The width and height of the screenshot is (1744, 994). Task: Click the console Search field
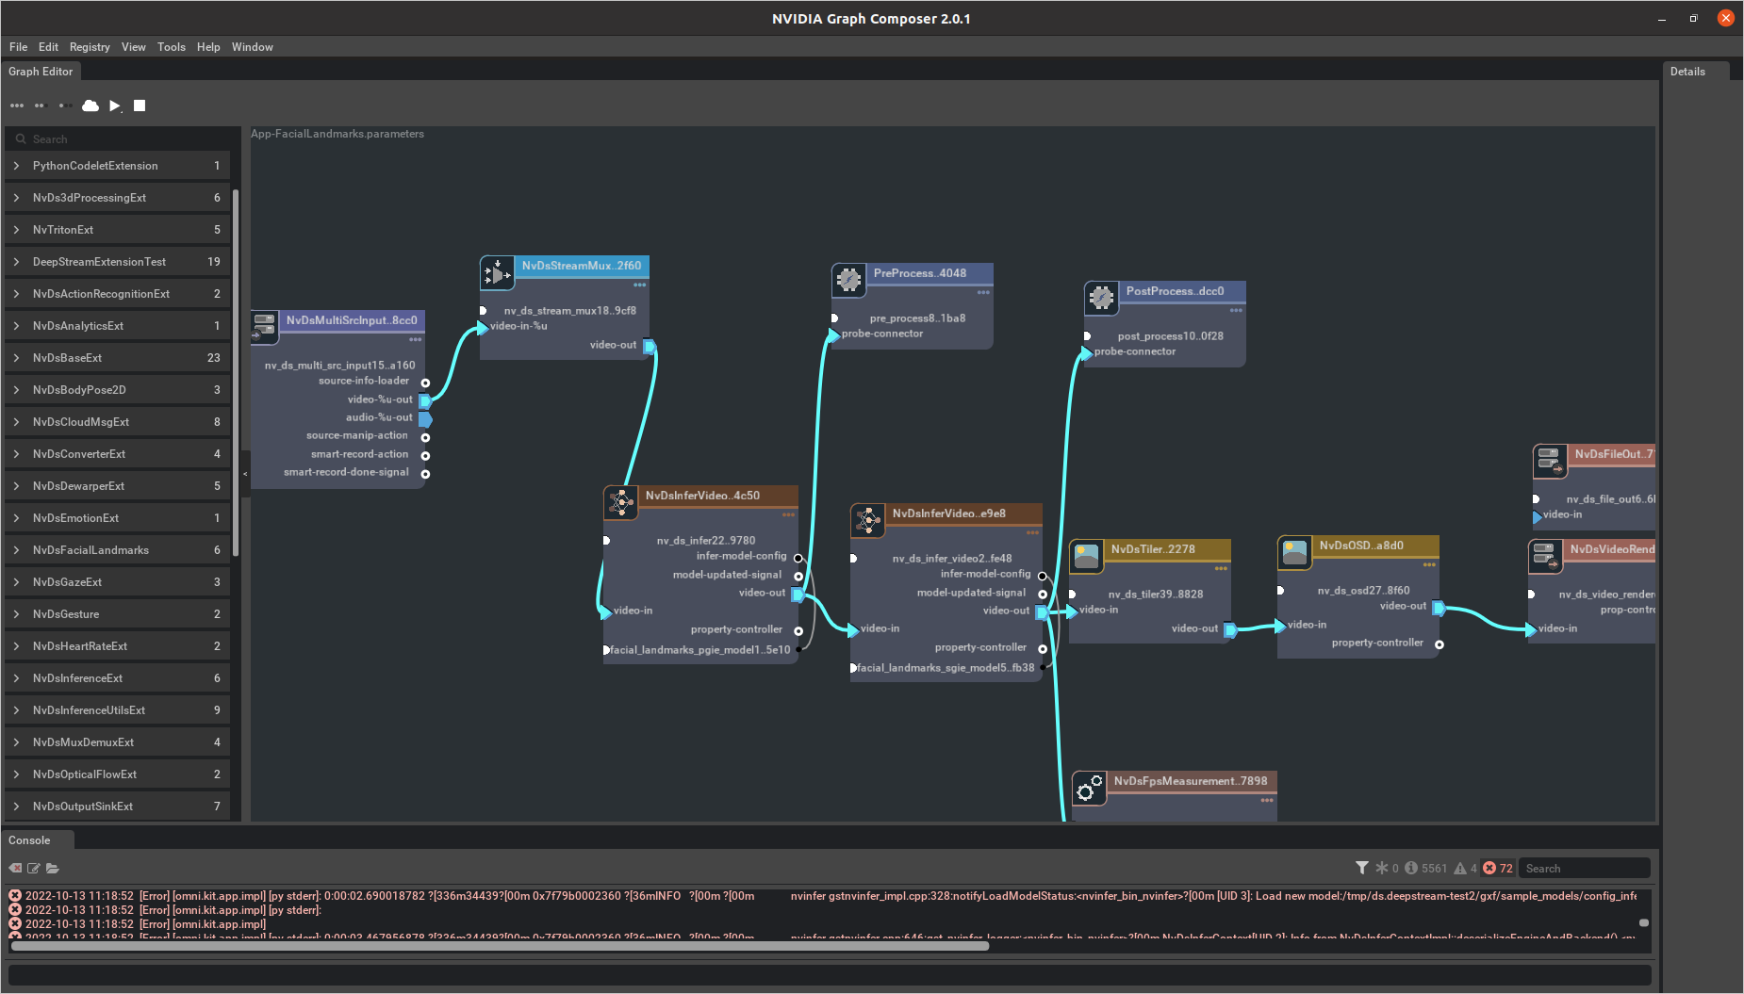1585,869
